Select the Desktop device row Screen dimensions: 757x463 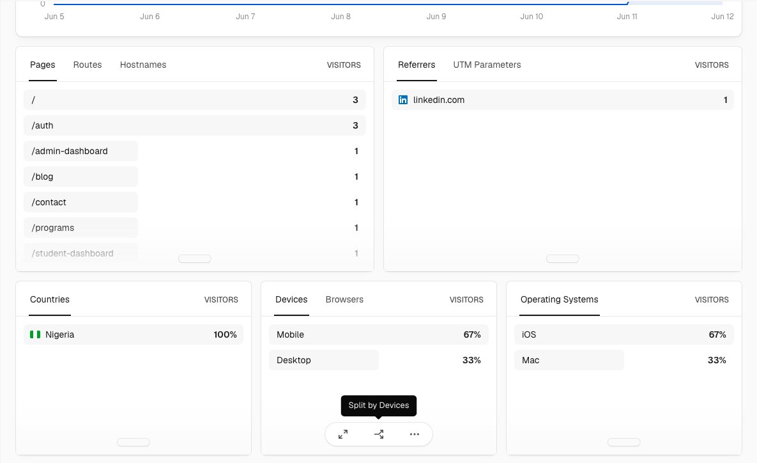pos(378,360)
